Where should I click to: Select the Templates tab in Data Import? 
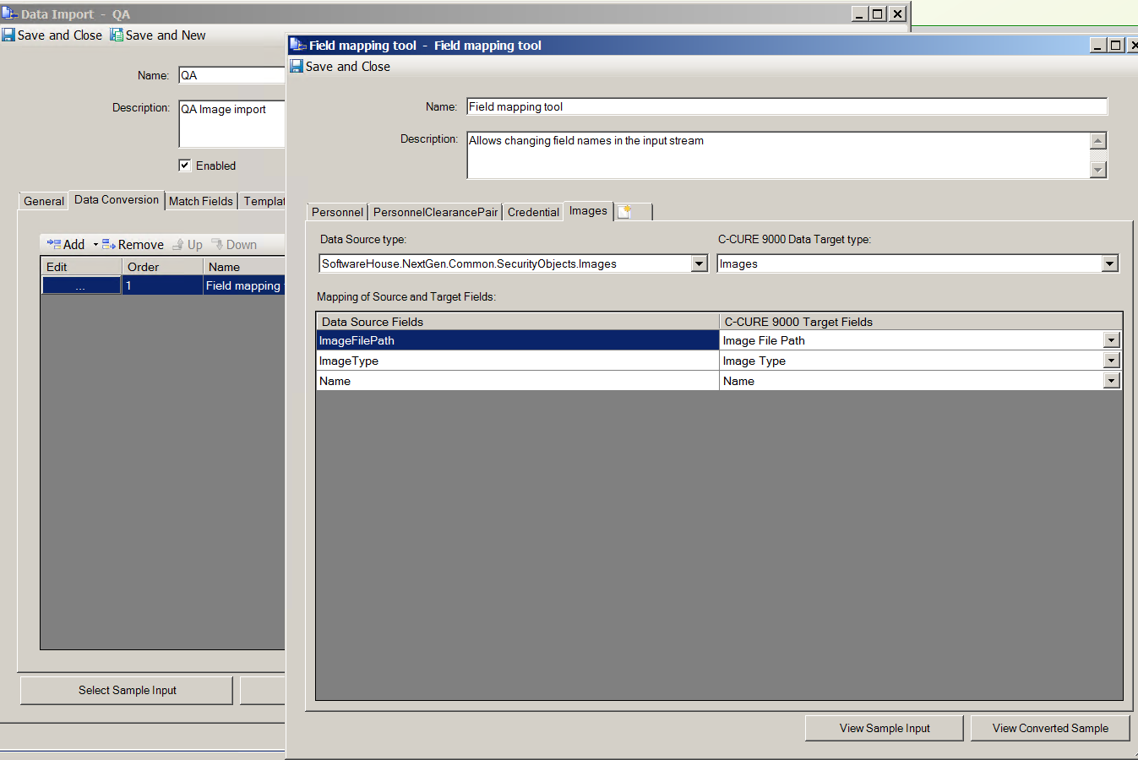(x=264, y=201)
